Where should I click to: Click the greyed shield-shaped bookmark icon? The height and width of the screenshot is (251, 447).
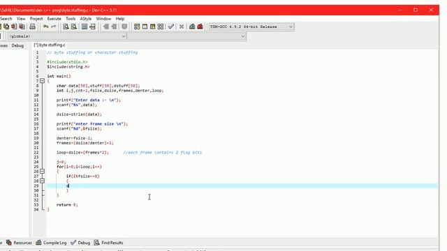click(124, 26)
